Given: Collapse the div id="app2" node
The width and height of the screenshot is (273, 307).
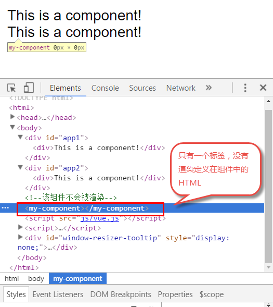Looking at the screenshot, I should point(20,167).
